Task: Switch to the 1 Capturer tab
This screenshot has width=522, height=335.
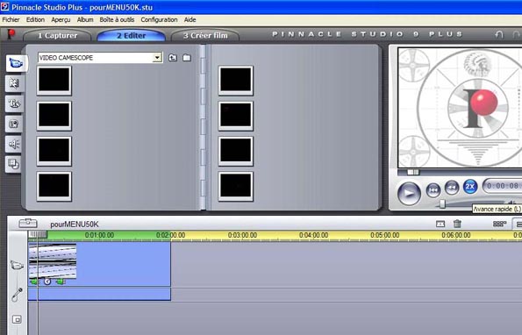Action: [x=57, y=35]
